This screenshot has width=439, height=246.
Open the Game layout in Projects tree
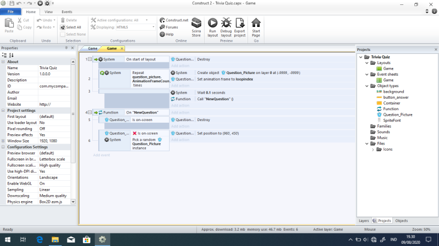tap(388, 68)
